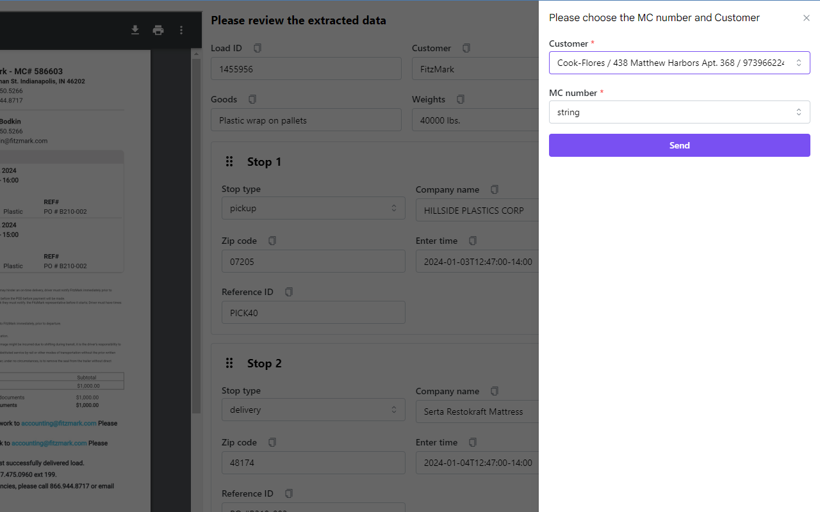Open the three-dot menu in the PDF viewer

[x=181, y=29]
